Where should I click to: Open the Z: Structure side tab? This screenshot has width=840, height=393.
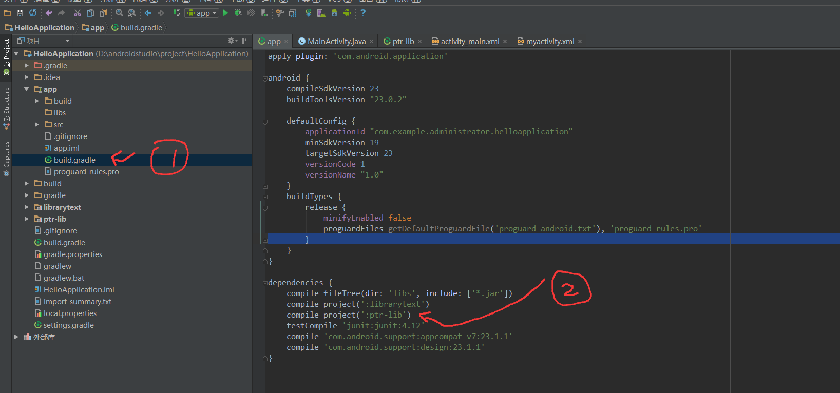coord(6,108)
